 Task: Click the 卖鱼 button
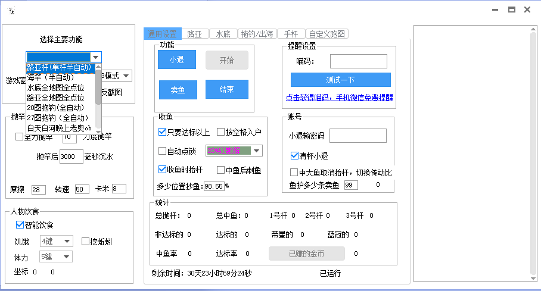[x=177, y=90]
